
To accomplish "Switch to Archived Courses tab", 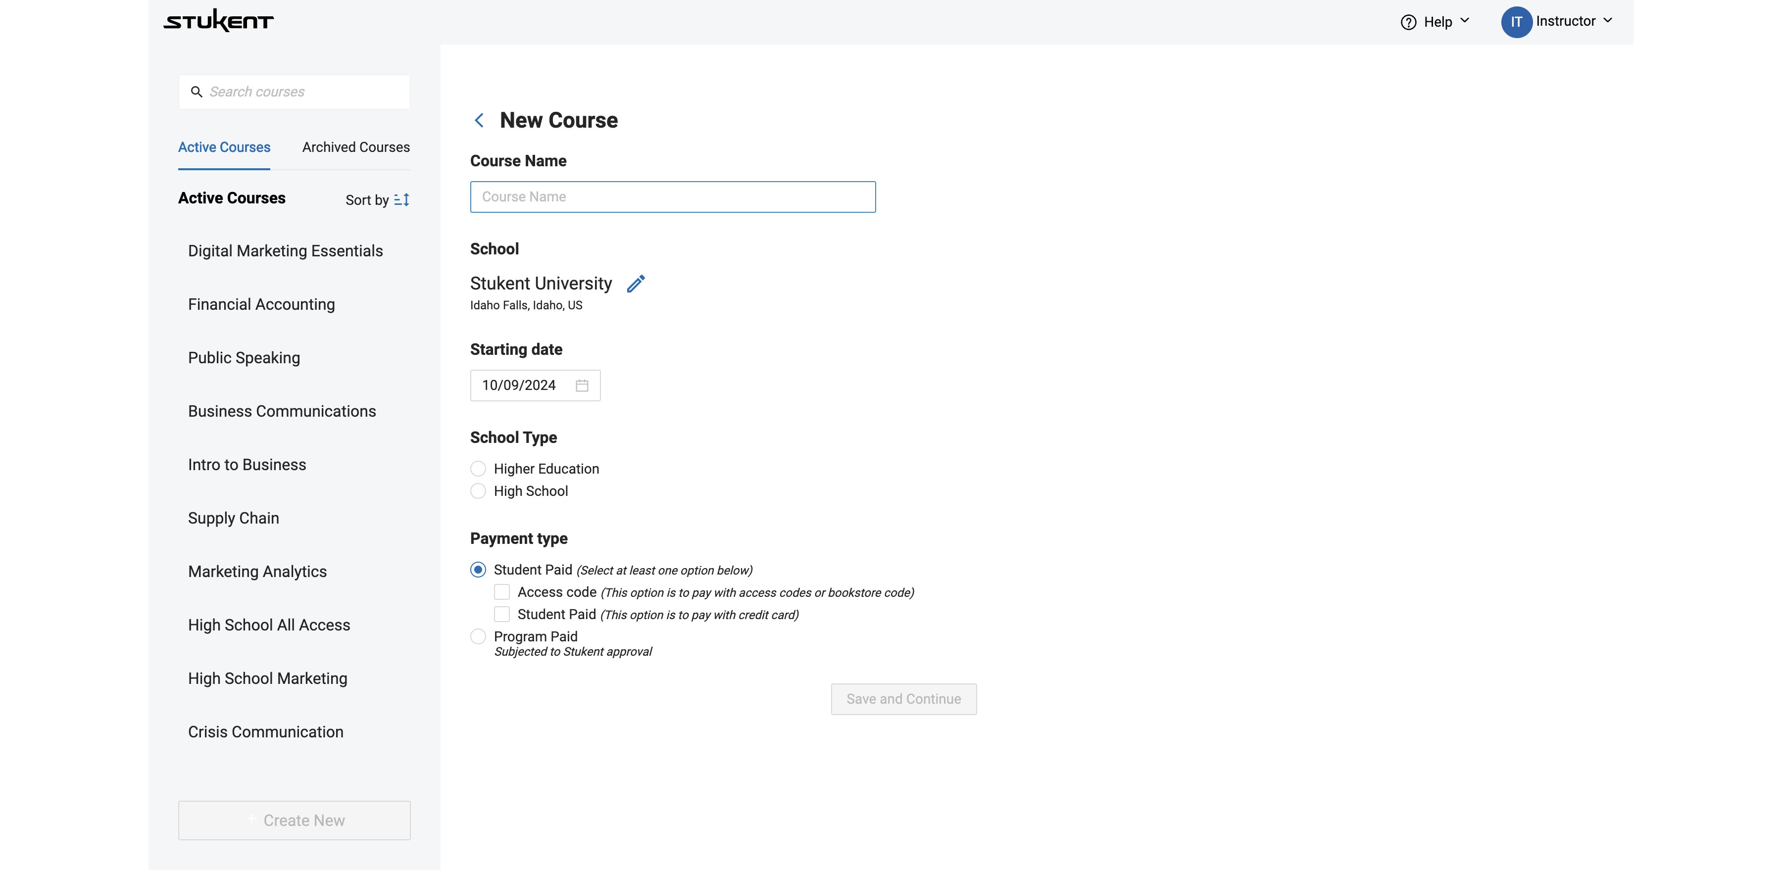I will pos(355,147).
